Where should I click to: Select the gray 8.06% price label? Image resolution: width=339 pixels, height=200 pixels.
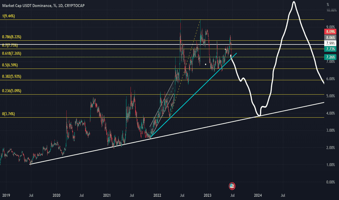coord(330,37)
